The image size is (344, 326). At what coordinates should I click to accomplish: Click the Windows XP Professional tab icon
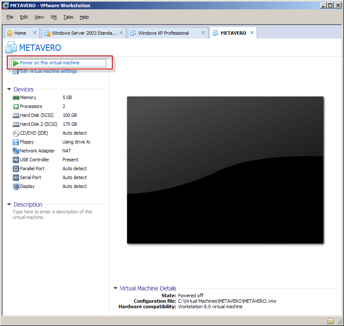(x=133, y=33)
